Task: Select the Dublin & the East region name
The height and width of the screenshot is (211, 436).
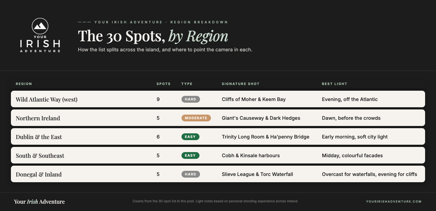Action: tap(39, 137)
